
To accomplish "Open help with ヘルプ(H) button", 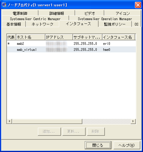I will pyautogui.click(x=127, y=145).
